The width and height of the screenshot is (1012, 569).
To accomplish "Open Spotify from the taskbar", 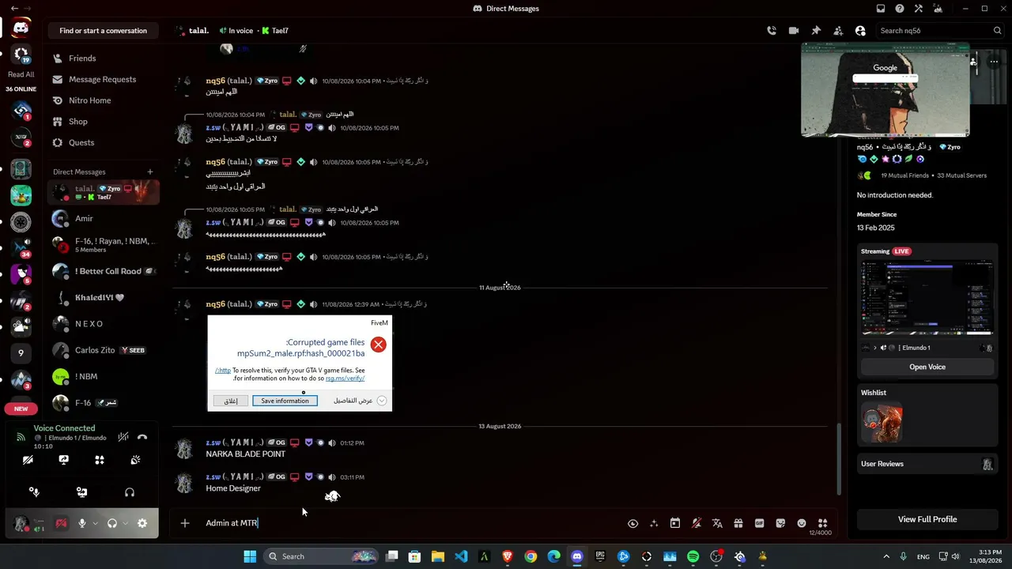I will point(693,556).
